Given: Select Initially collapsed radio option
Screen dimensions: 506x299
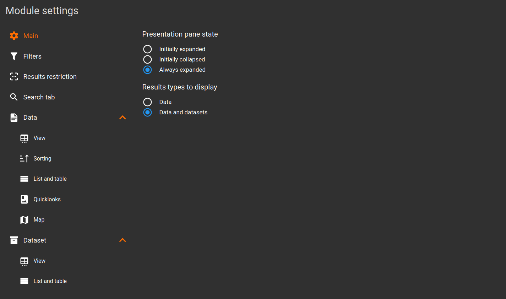Looking at the screenshot, I should (x=147, y=59).
